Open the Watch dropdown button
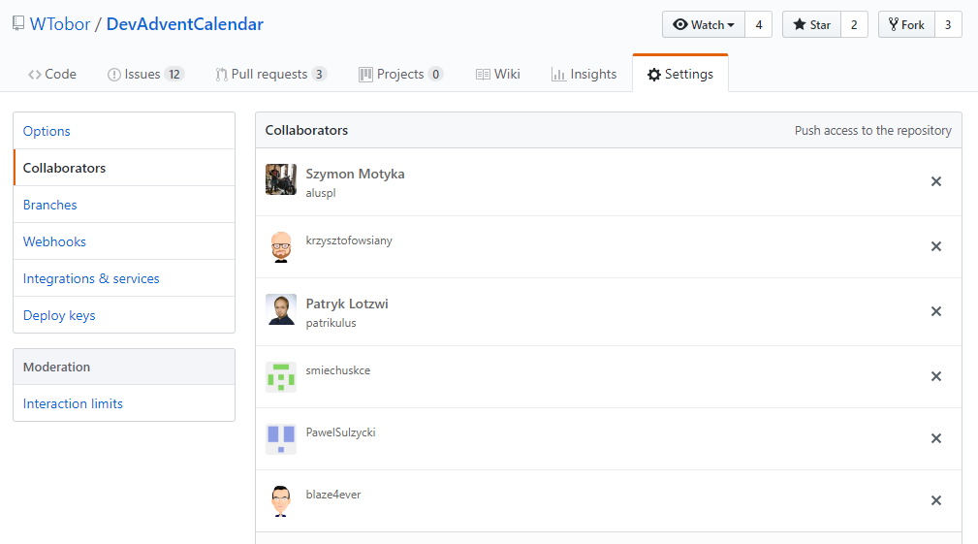The width and height of the screenshot is (978, 544). (704, 25)
